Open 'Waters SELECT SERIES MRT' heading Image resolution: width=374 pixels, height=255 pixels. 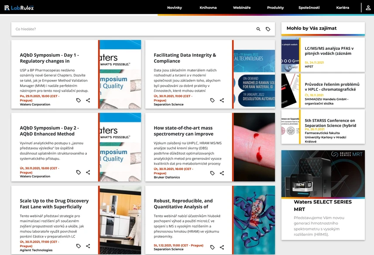323,205
